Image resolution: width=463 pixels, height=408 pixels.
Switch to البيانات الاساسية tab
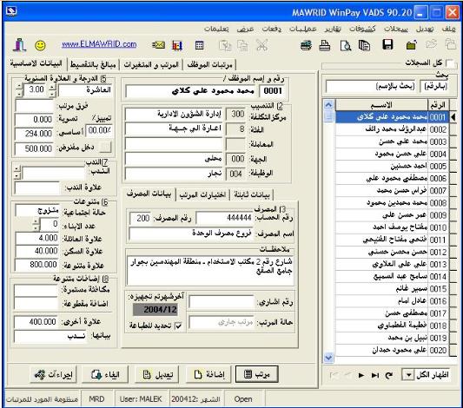click(x=36, y=63)
